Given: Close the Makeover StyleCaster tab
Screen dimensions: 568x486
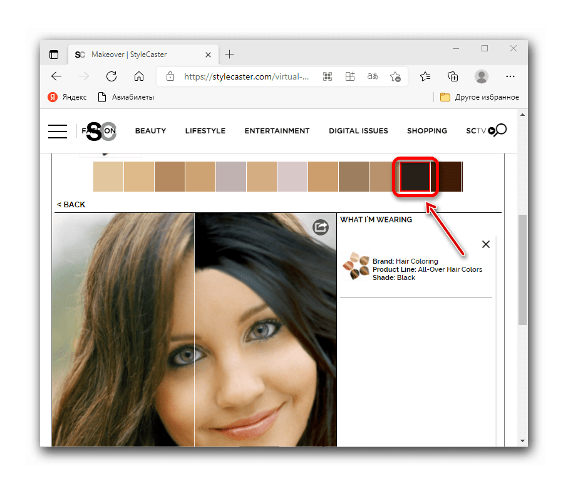Looking at the screenshot, I should (x=208, y=54).
